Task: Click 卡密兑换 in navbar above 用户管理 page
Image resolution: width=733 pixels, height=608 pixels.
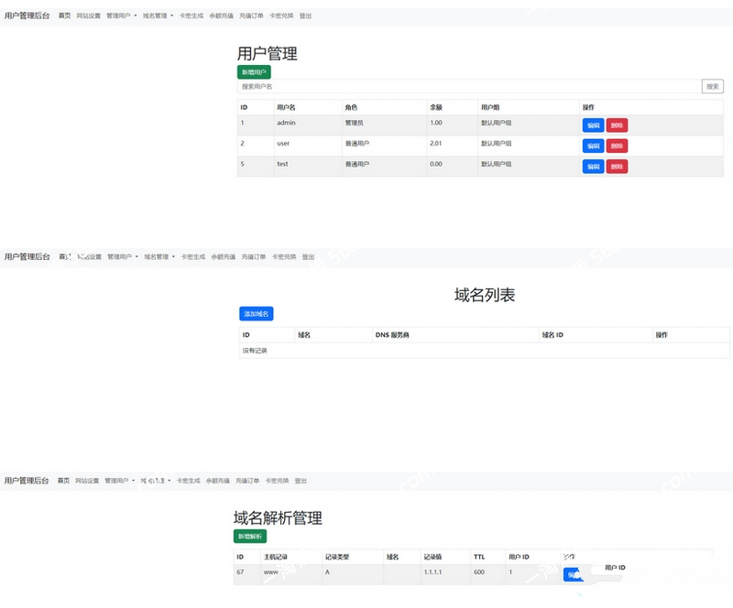Action: coord(279,16)
